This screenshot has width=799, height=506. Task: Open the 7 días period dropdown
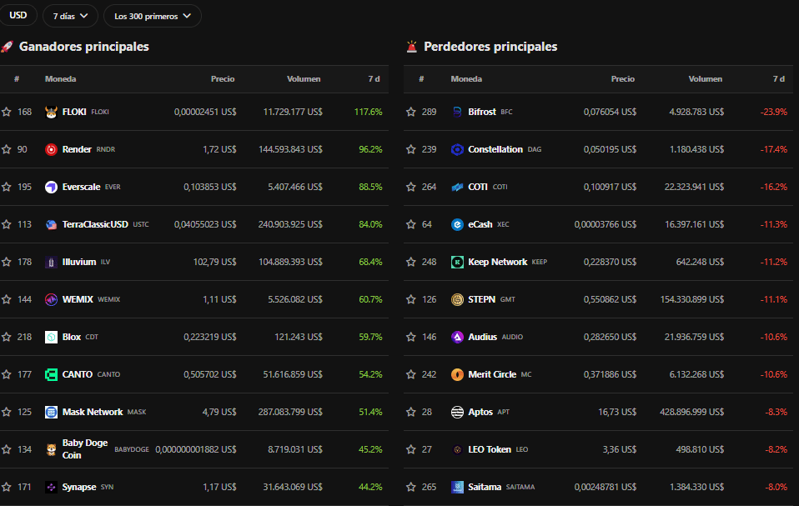(x=70, y=17)
